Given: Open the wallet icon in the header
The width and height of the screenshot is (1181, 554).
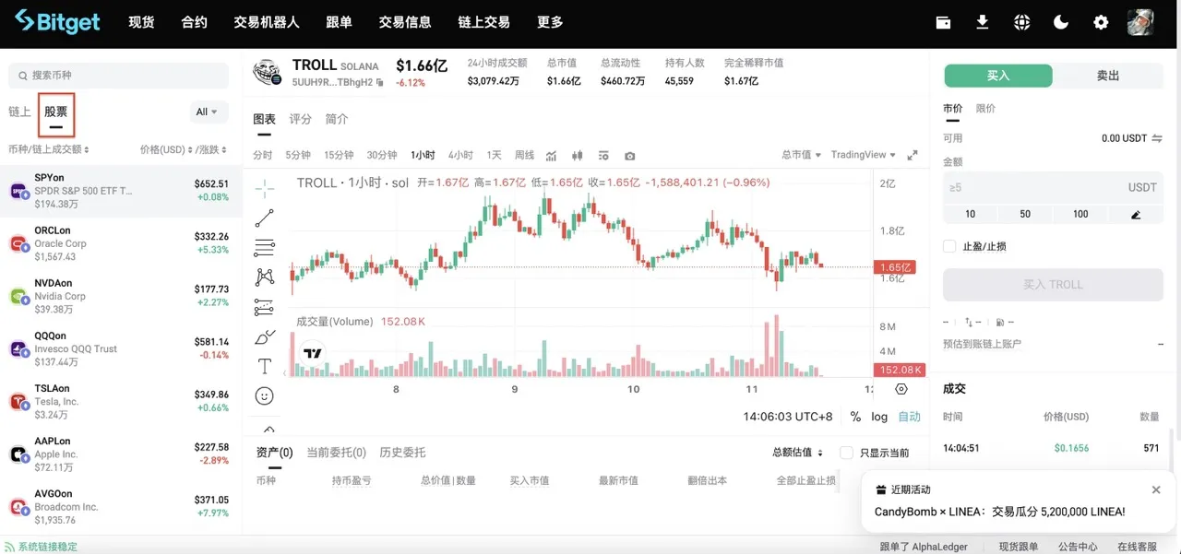Looking at the screenshot, I should pyautogui.click(x=943, y=22).
